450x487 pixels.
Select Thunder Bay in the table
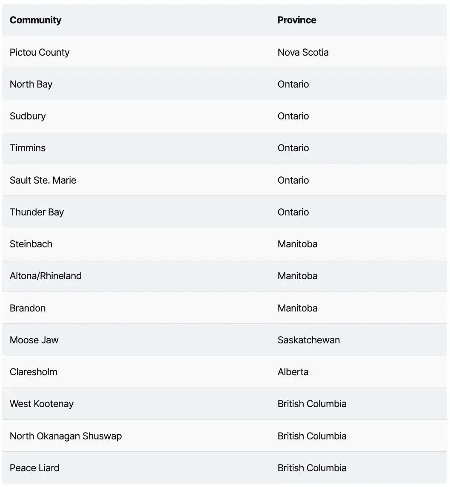[x=37, y=212]
